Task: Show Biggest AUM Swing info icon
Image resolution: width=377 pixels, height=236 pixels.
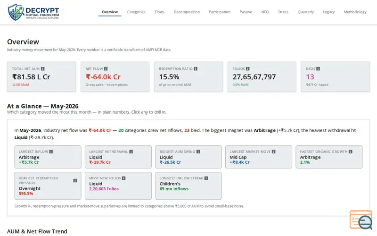Action: 198,152
